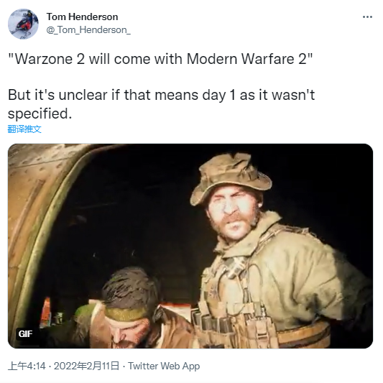This screenshot has width=383, height=383.
Task: Click the GIF badge on the media
Action: [x=25, y=333]
